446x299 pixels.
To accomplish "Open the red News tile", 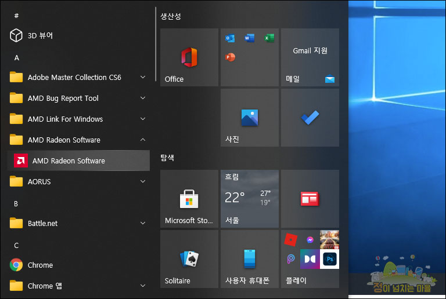I will pos(310,199).
